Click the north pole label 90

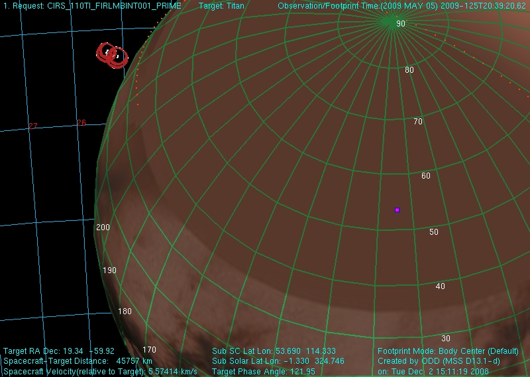pyautogui.click(x=401, y=24)
